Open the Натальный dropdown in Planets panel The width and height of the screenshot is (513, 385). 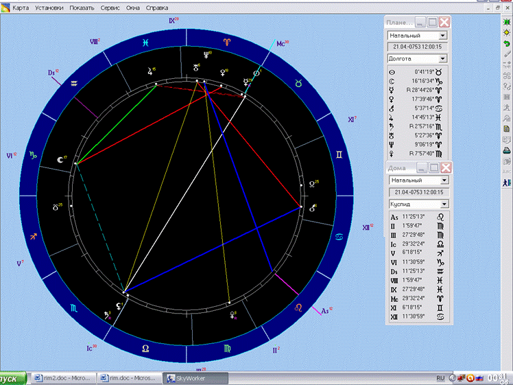coord(442,35)
